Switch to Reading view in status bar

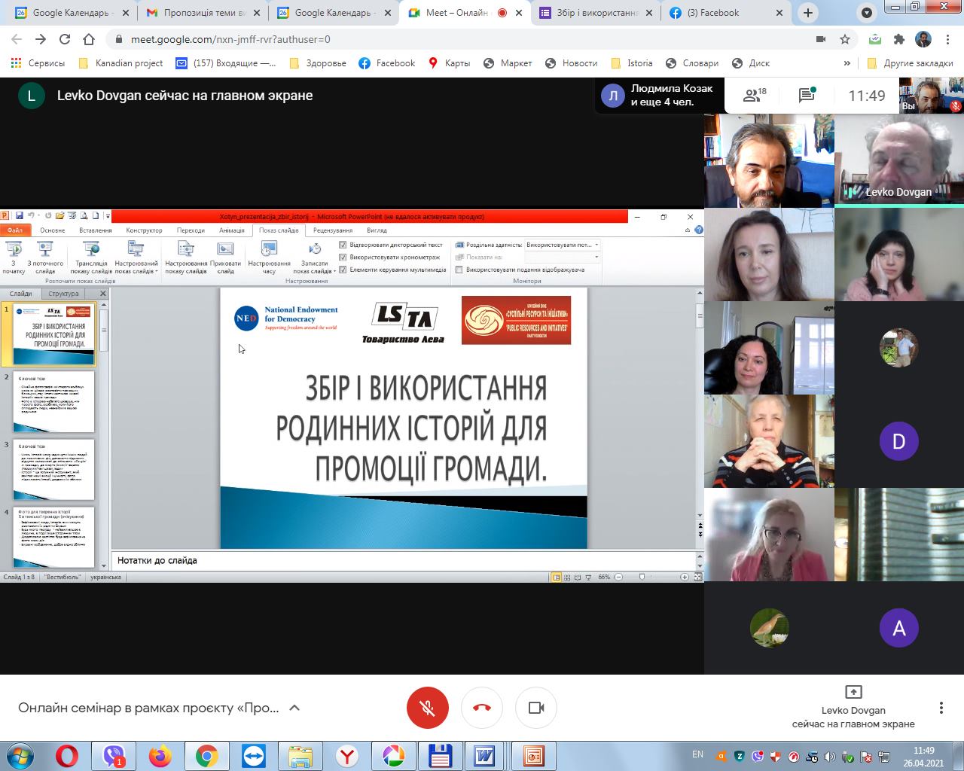click(x=578, y=577)
